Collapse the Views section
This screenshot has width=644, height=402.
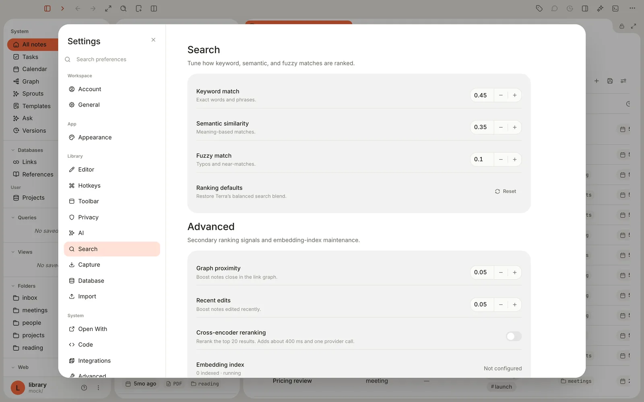(13, 252)
